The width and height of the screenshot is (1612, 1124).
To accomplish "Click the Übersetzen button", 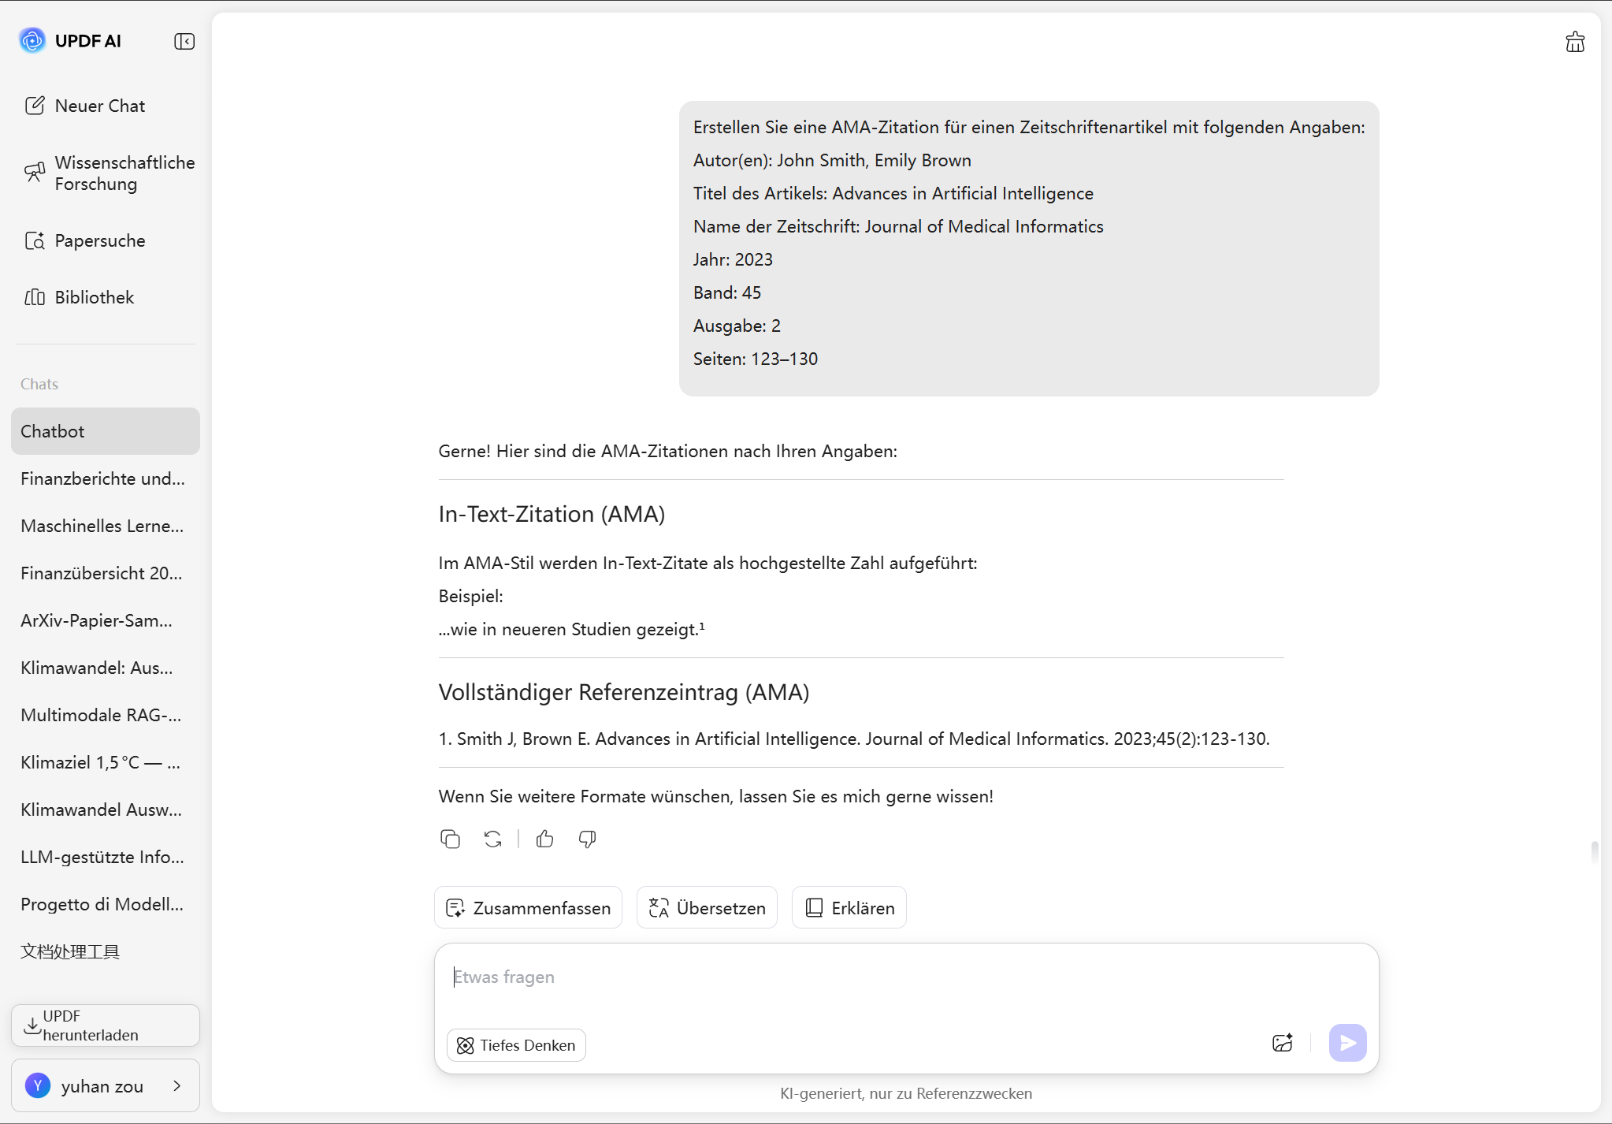I will (707, 907).
